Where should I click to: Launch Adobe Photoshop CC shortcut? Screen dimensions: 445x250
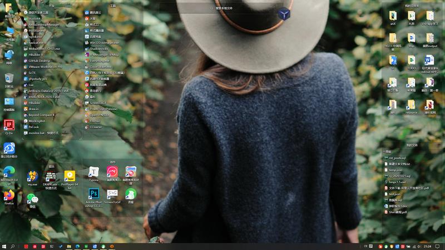93,198
